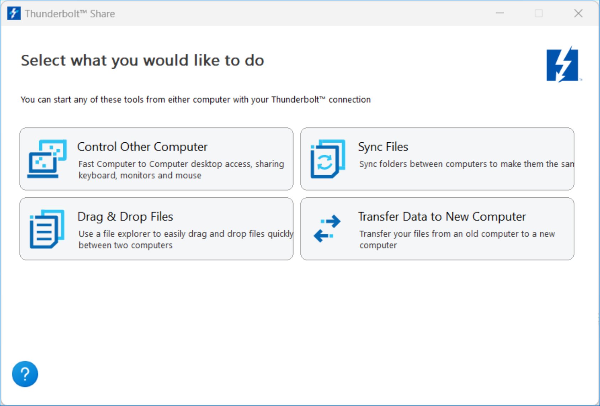The height and width of the screenshot is (406, 600).
Task: Select the Control Other Computer title
Action: [142, 147]
